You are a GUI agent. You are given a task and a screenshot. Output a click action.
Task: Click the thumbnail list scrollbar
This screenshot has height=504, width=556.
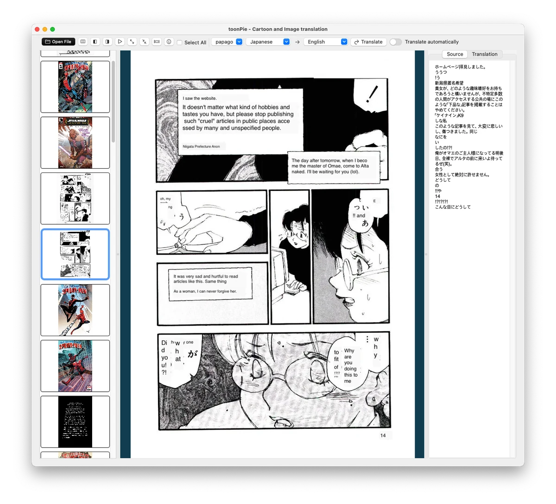click(x=114, y=102)
